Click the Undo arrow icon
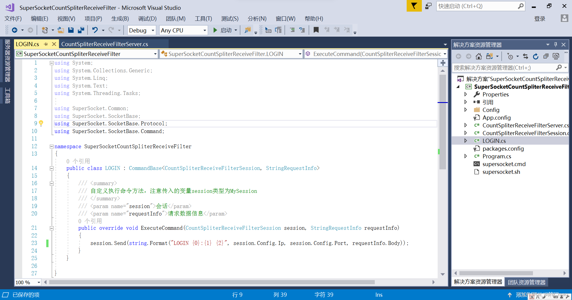Image resolution: width=572 pixels, height=300 pixels. pyautogui.click(x=95, y=30)
